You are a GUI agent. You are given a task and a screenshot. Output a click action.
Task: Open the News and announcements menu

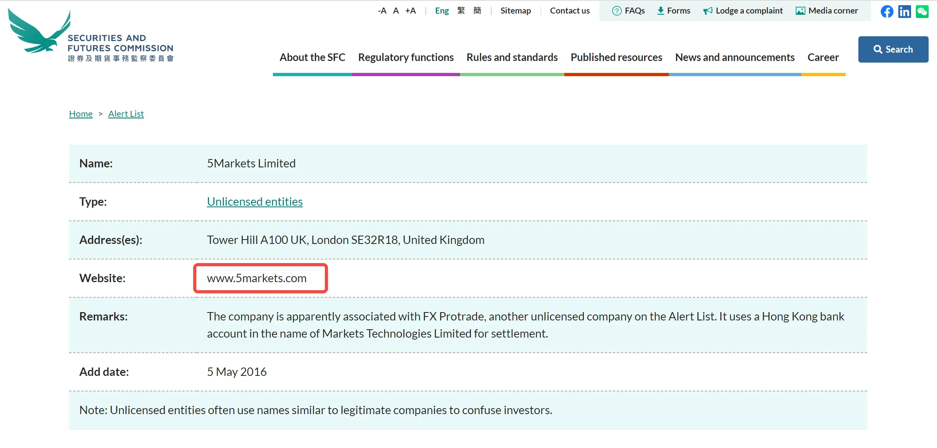point(735,57)
